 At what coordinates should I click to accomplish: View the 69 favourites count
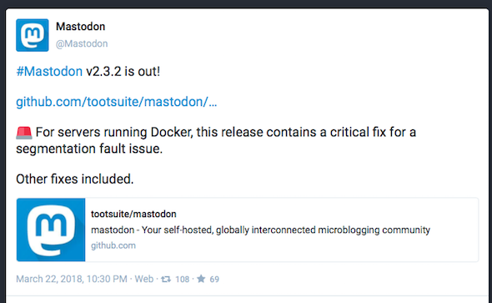click(214, 279)
